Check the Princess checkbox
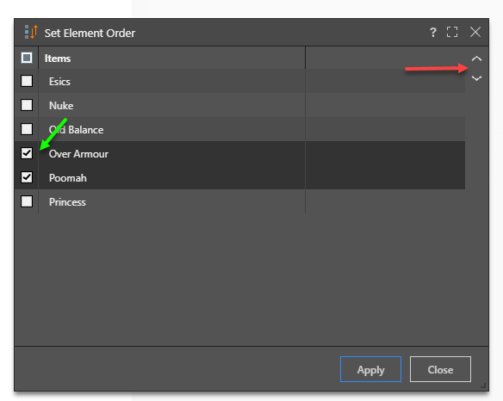 click(x=27, y=201)
